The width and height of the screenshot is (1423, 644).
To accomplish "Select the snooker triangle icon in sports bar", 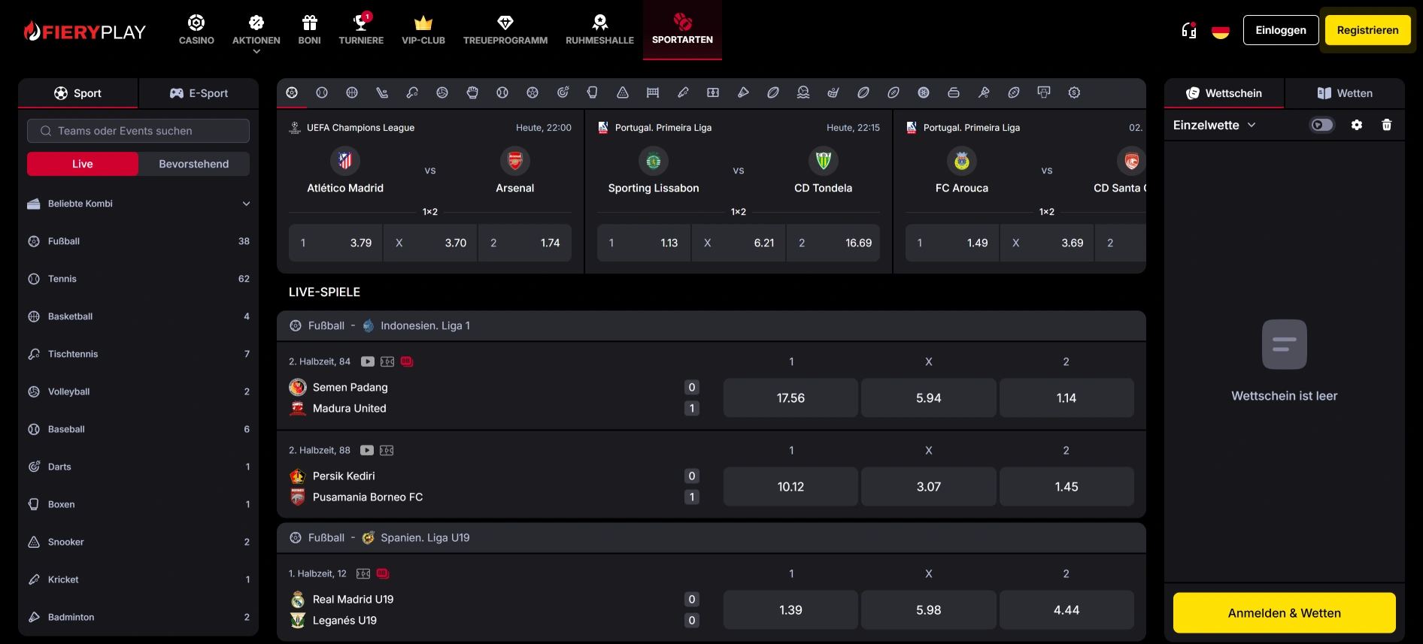I will tap(623, 92).
